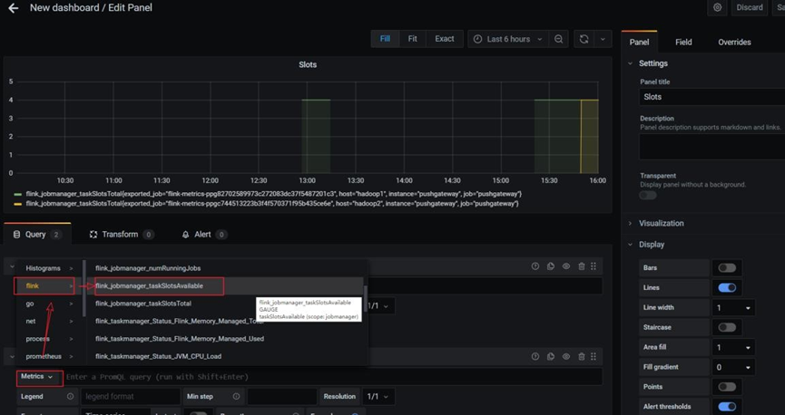
Task: Open dashboard settings gear icon
Action: 717,8
